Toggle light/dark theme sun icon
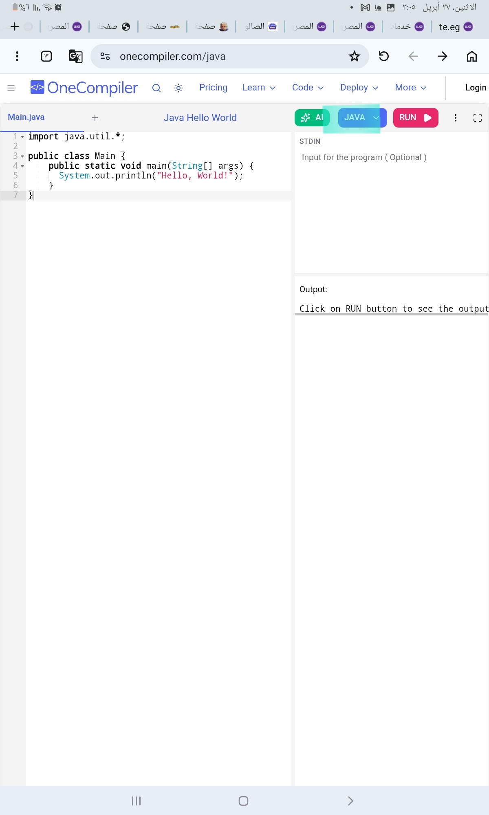This screenshot has width=489, height=815. pyautogui.click(x=178, y=88)
